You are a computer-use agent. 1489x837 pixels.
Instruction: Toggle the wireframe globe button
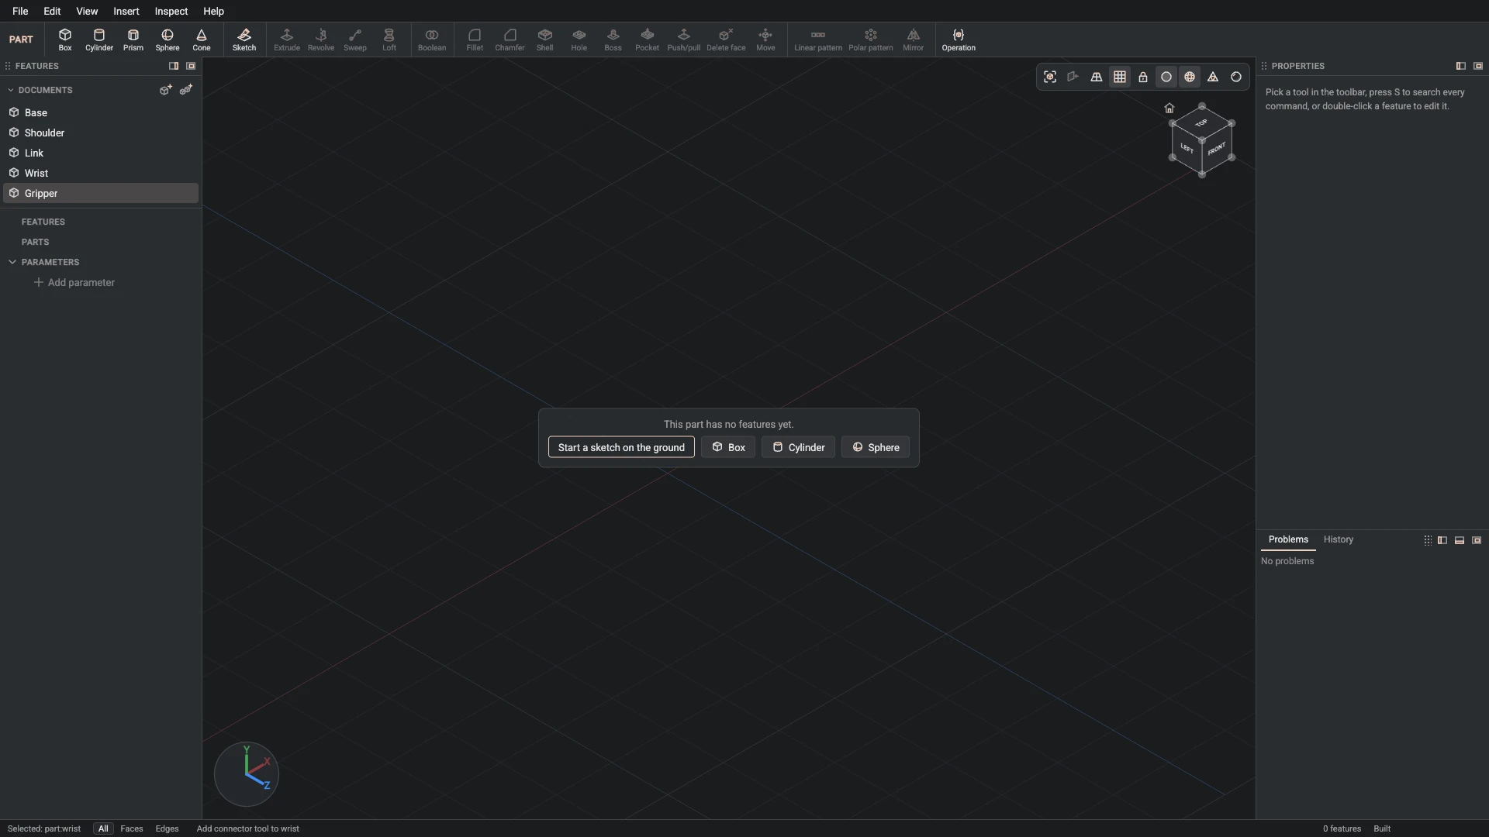(x=1190, y=77)
